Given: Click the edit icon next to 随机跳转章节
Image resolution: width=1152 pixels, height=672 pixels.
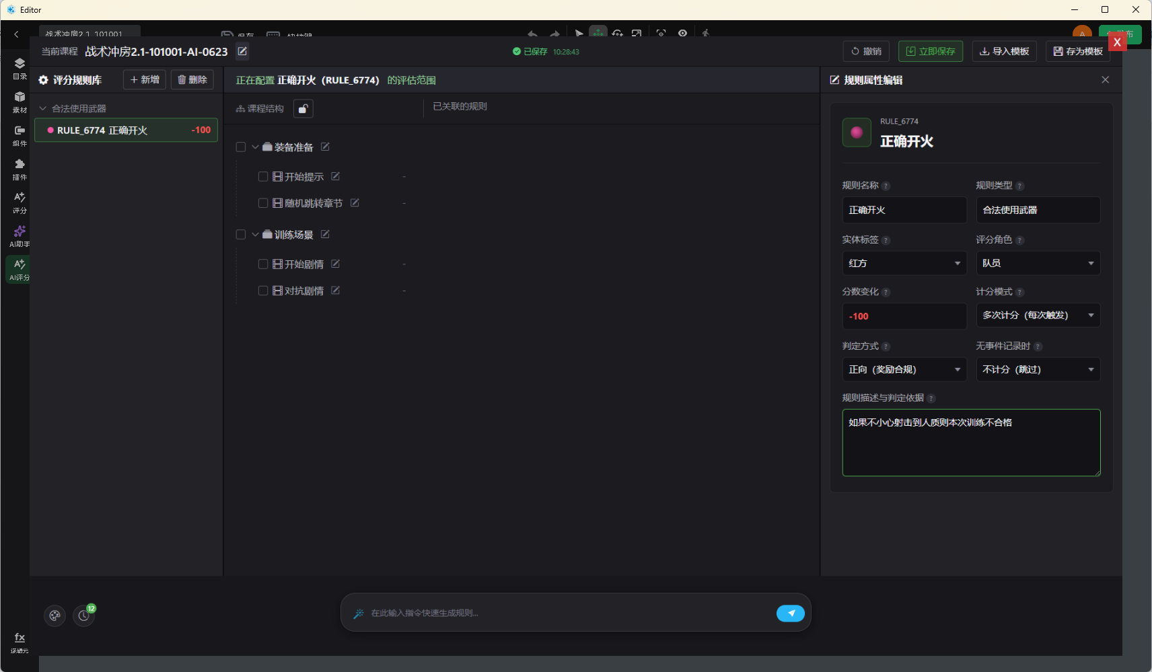Looking at the screenshot, I should click(x=355, y=202).
